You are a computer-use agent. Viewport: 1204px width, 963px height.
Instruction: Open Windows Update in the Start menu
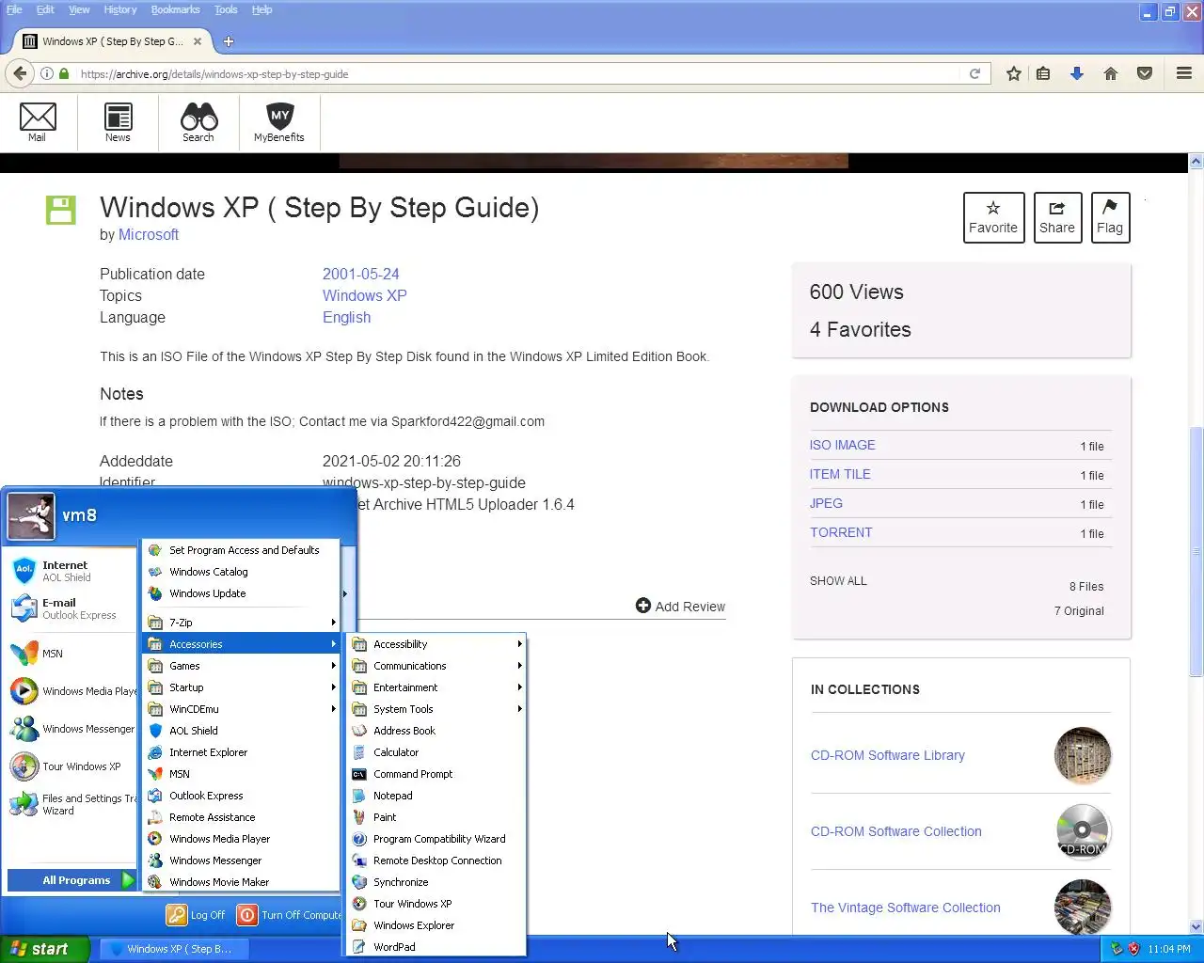click(242, 593)
